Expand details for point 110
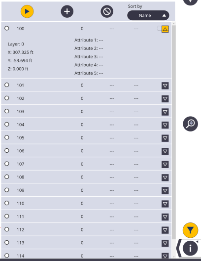 click(165, 204)
